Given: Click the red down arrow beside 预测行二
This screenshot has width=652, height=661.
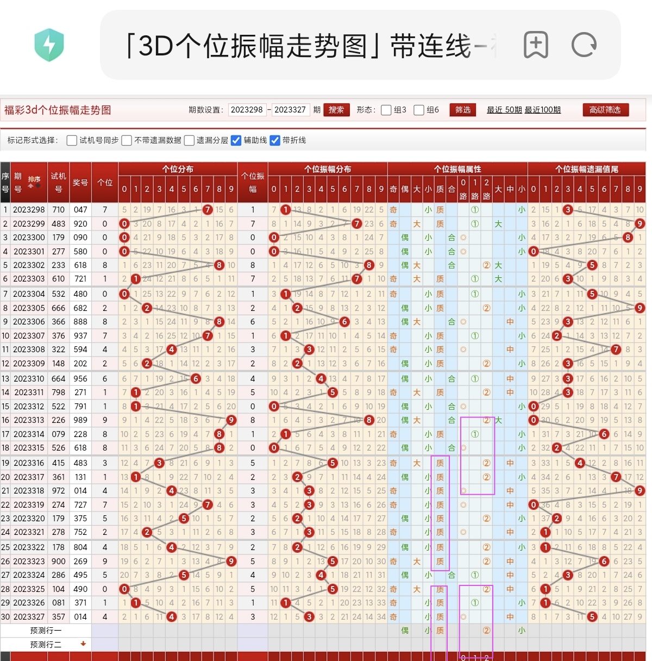Looking at the screenshot, I should (x=83, y=645).
